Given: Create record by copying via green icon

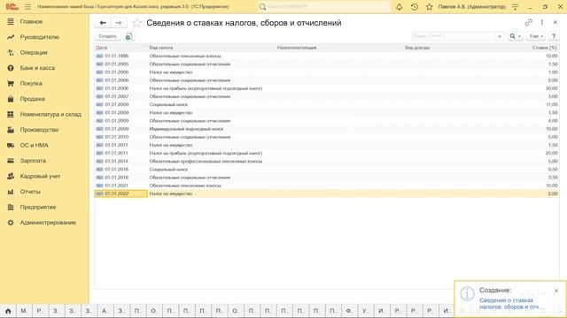Looking at the screenshot, I should (128, 36).
